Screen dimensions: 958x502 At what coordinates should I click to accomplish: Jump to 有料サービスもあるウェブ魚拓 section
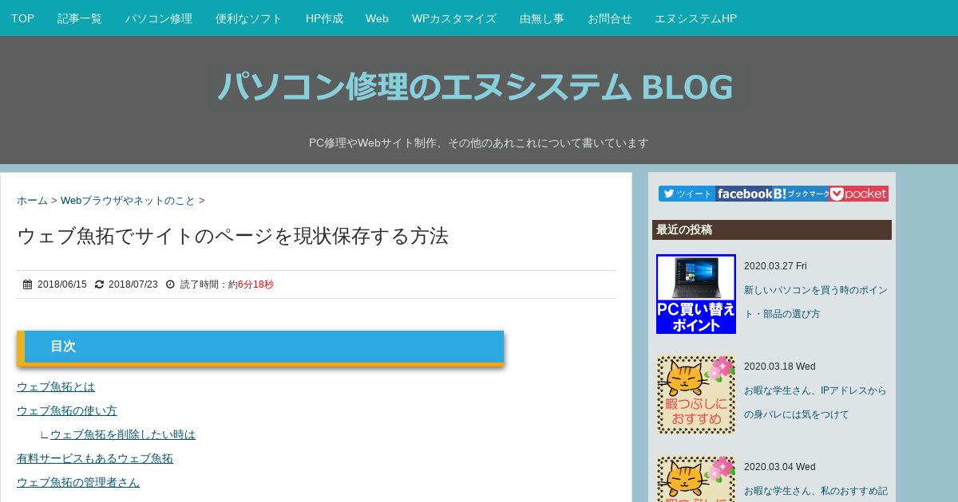(95, 458)
